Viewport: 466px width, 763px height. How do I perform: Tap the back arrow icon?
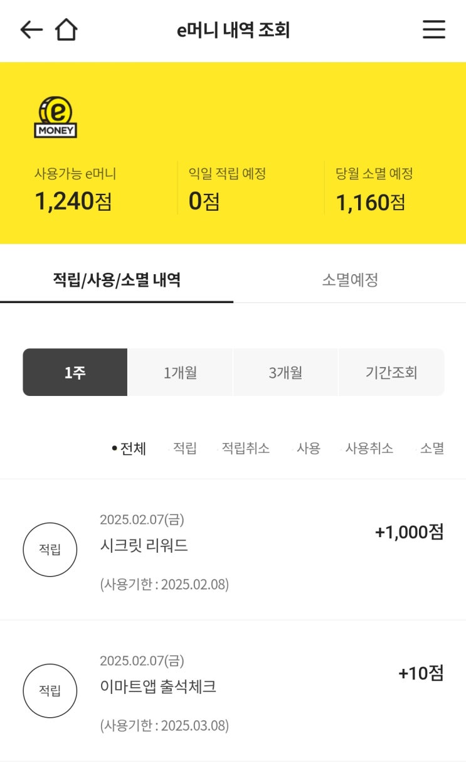coord(31,29)
